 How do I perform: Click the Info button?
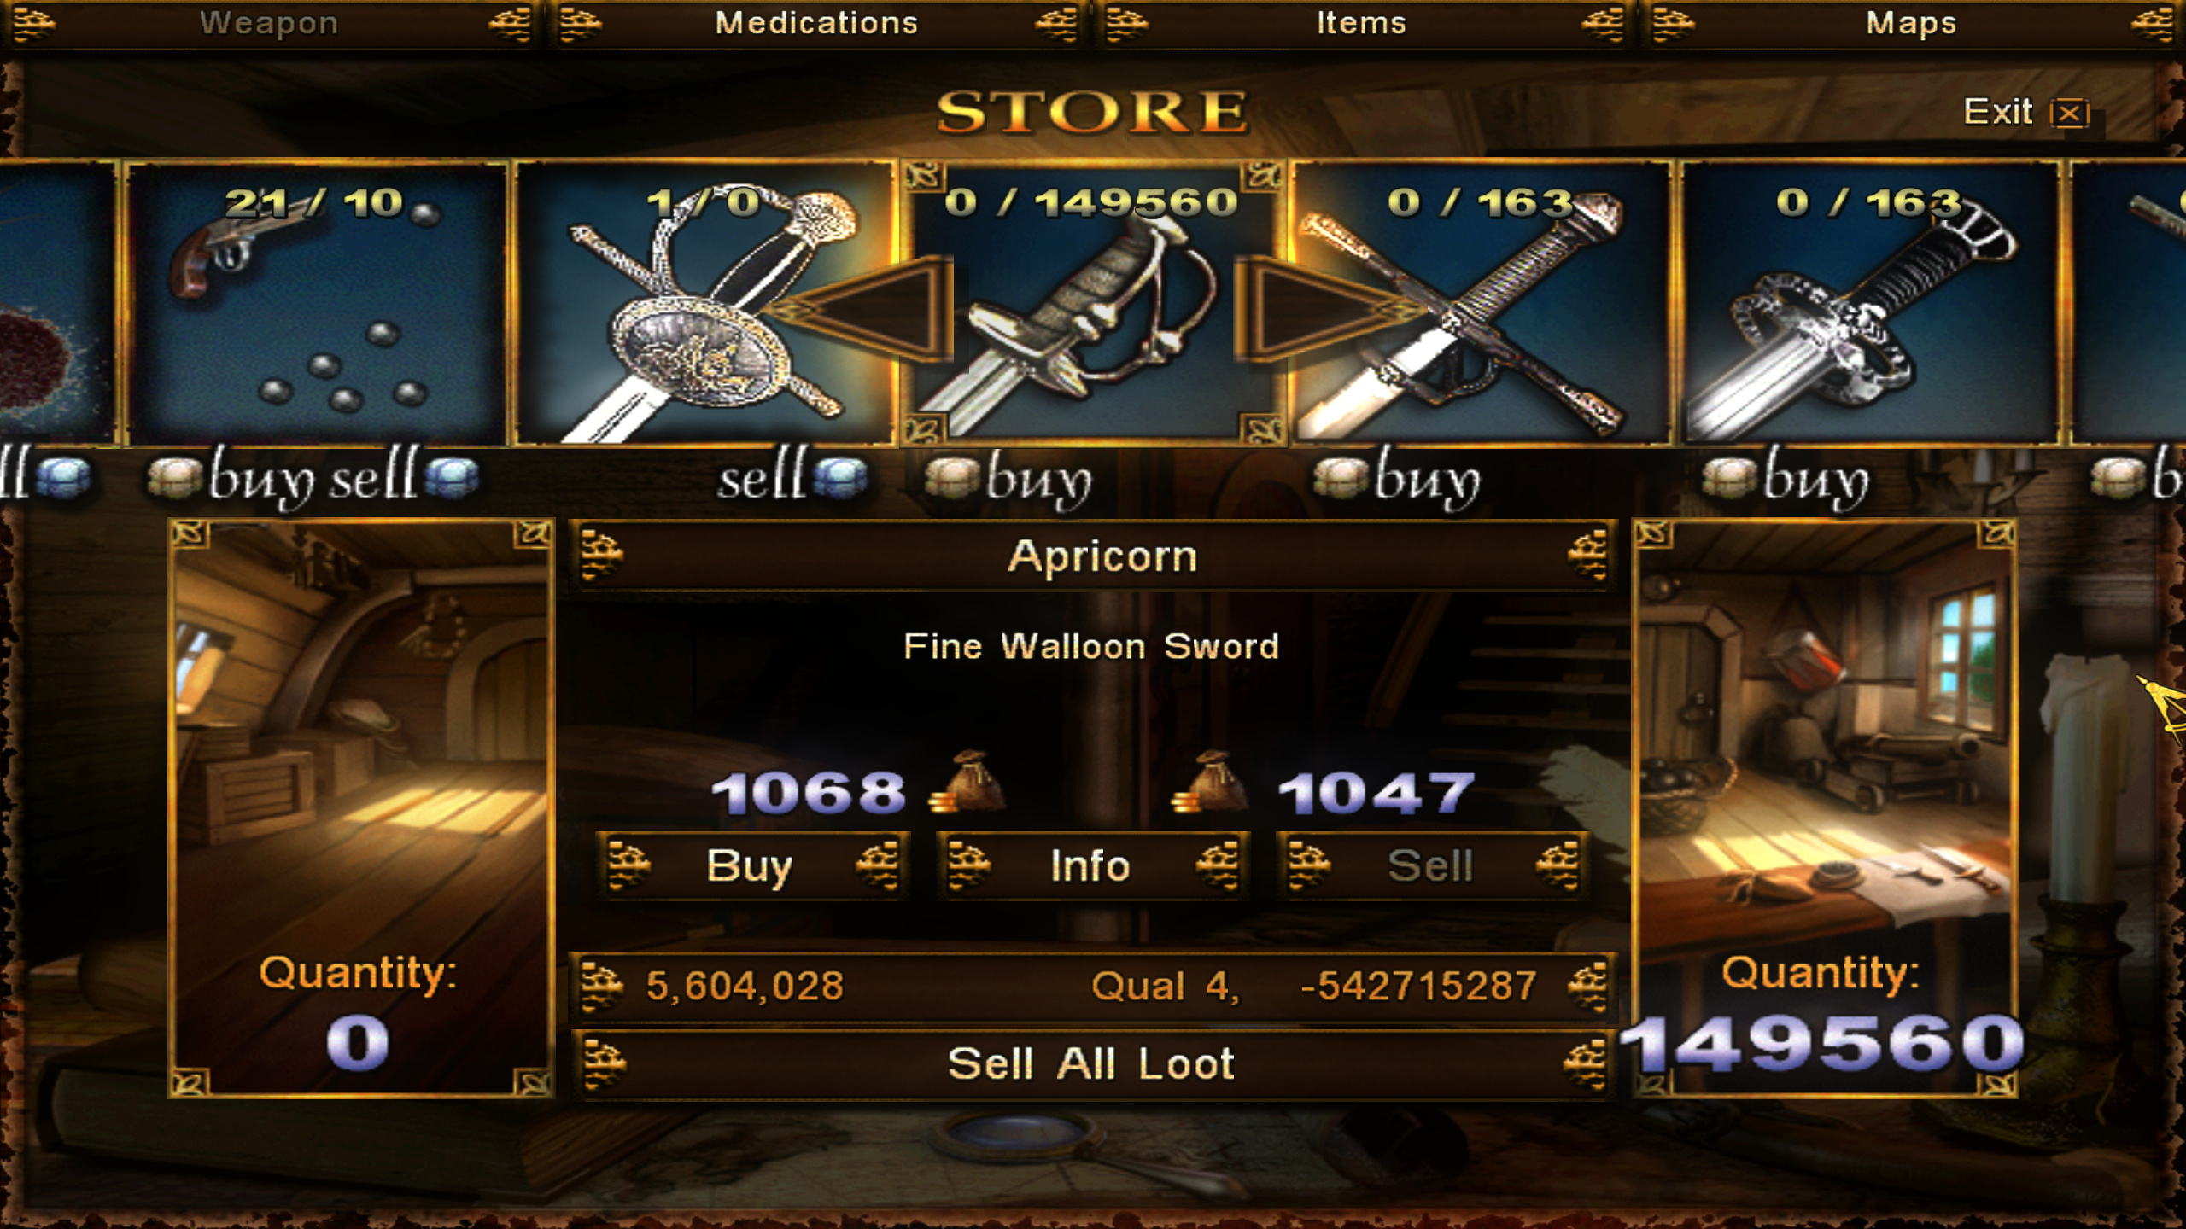[x=1091, y=865]
